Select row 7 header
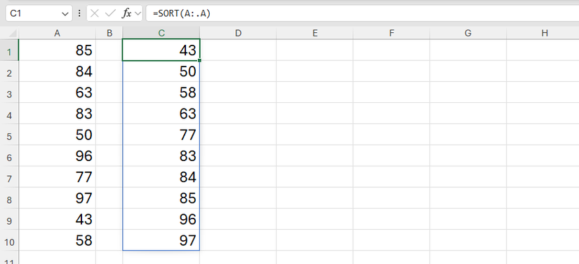Screen dimensions: 579x264 pyautogui.click(x=9, y=177)
